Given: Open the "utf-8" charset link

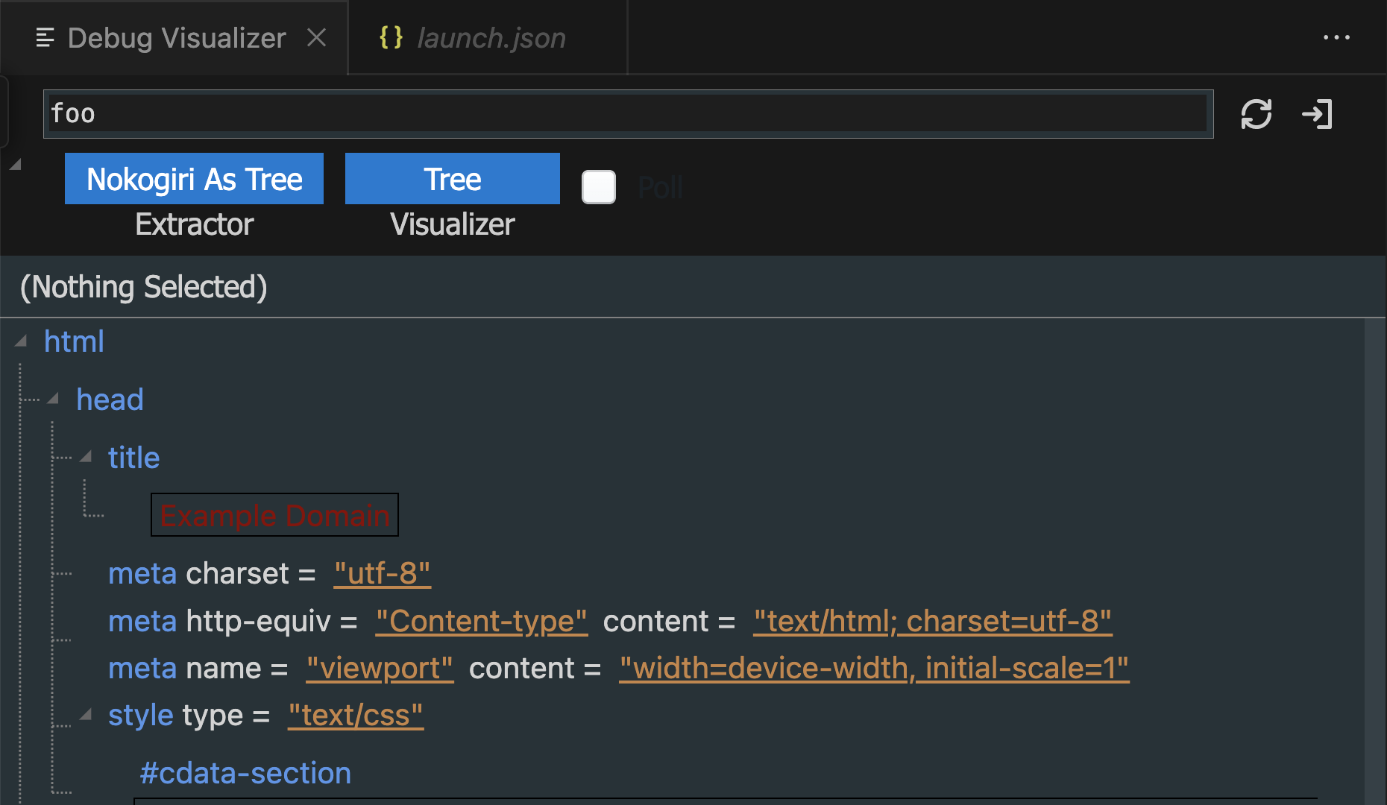Looking at the screenshot, I should coord(383,573).
